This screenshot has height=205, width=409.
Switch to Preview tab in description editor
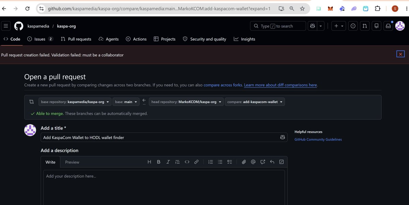[72, 162]
